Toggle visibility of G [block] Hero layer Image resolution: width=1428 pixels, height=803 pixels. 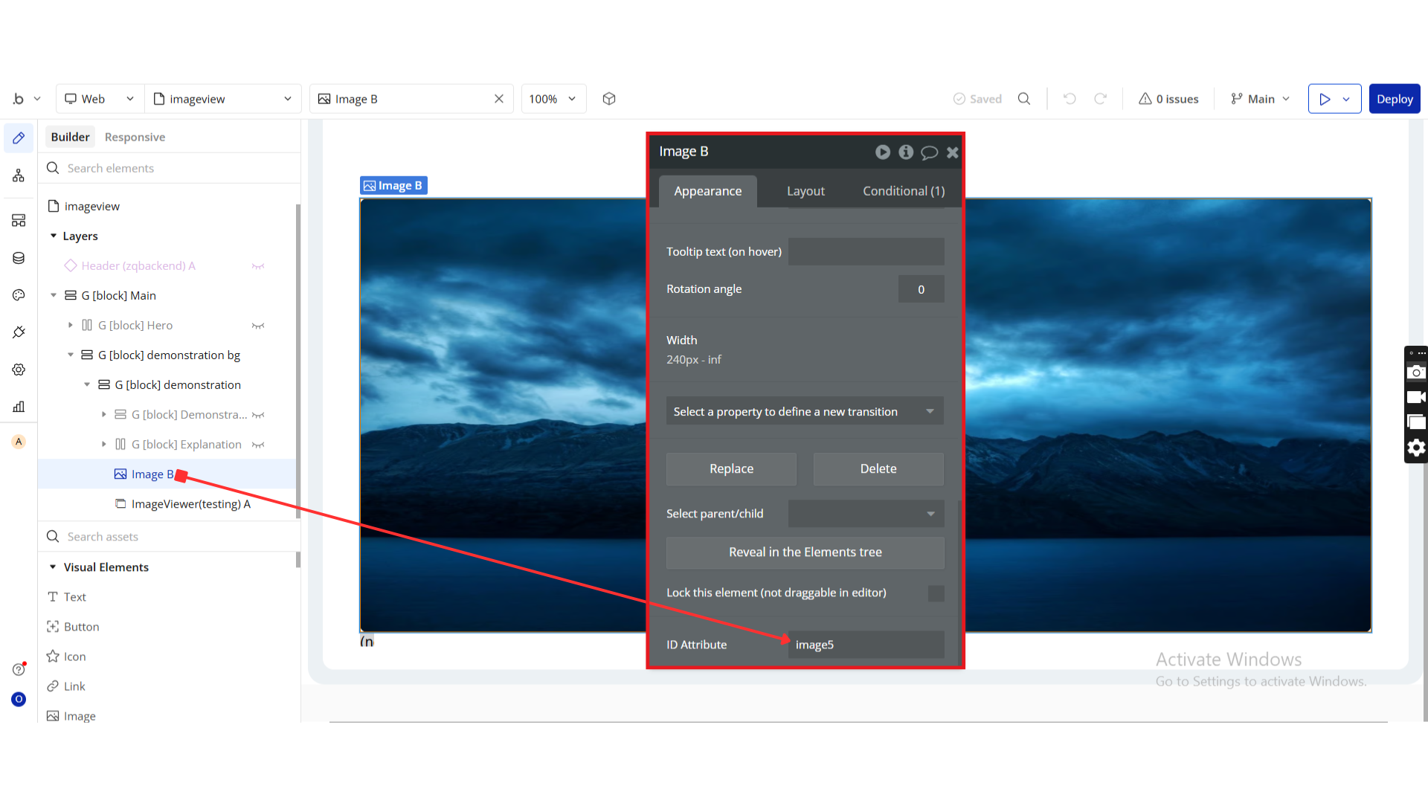[258, 326]
